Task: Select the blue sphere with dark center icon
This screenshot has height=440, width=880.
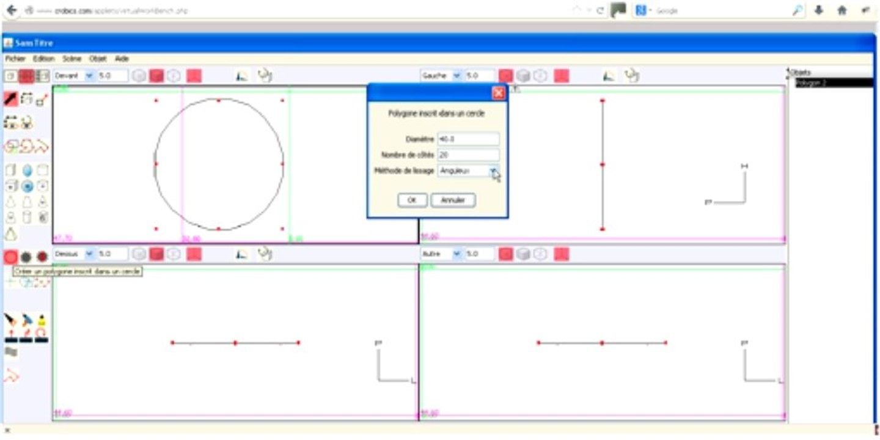Action: pos(27,186)
